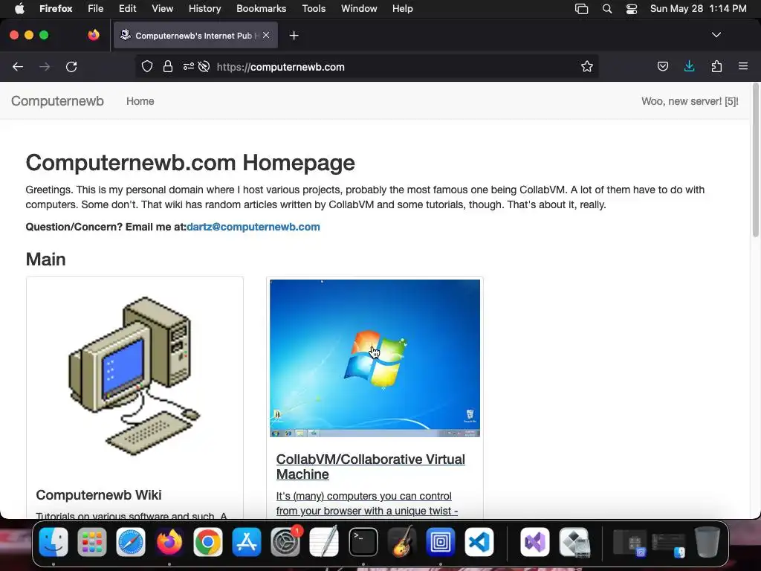This screenshot has height=571, width=761.
Task: Open Spotlight search in menu bar
Action: 606,9
